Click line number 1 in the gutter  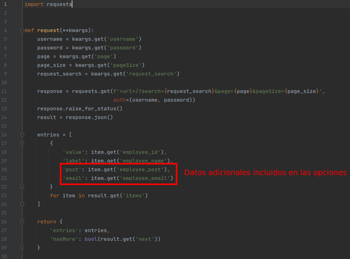coord(5,4)
